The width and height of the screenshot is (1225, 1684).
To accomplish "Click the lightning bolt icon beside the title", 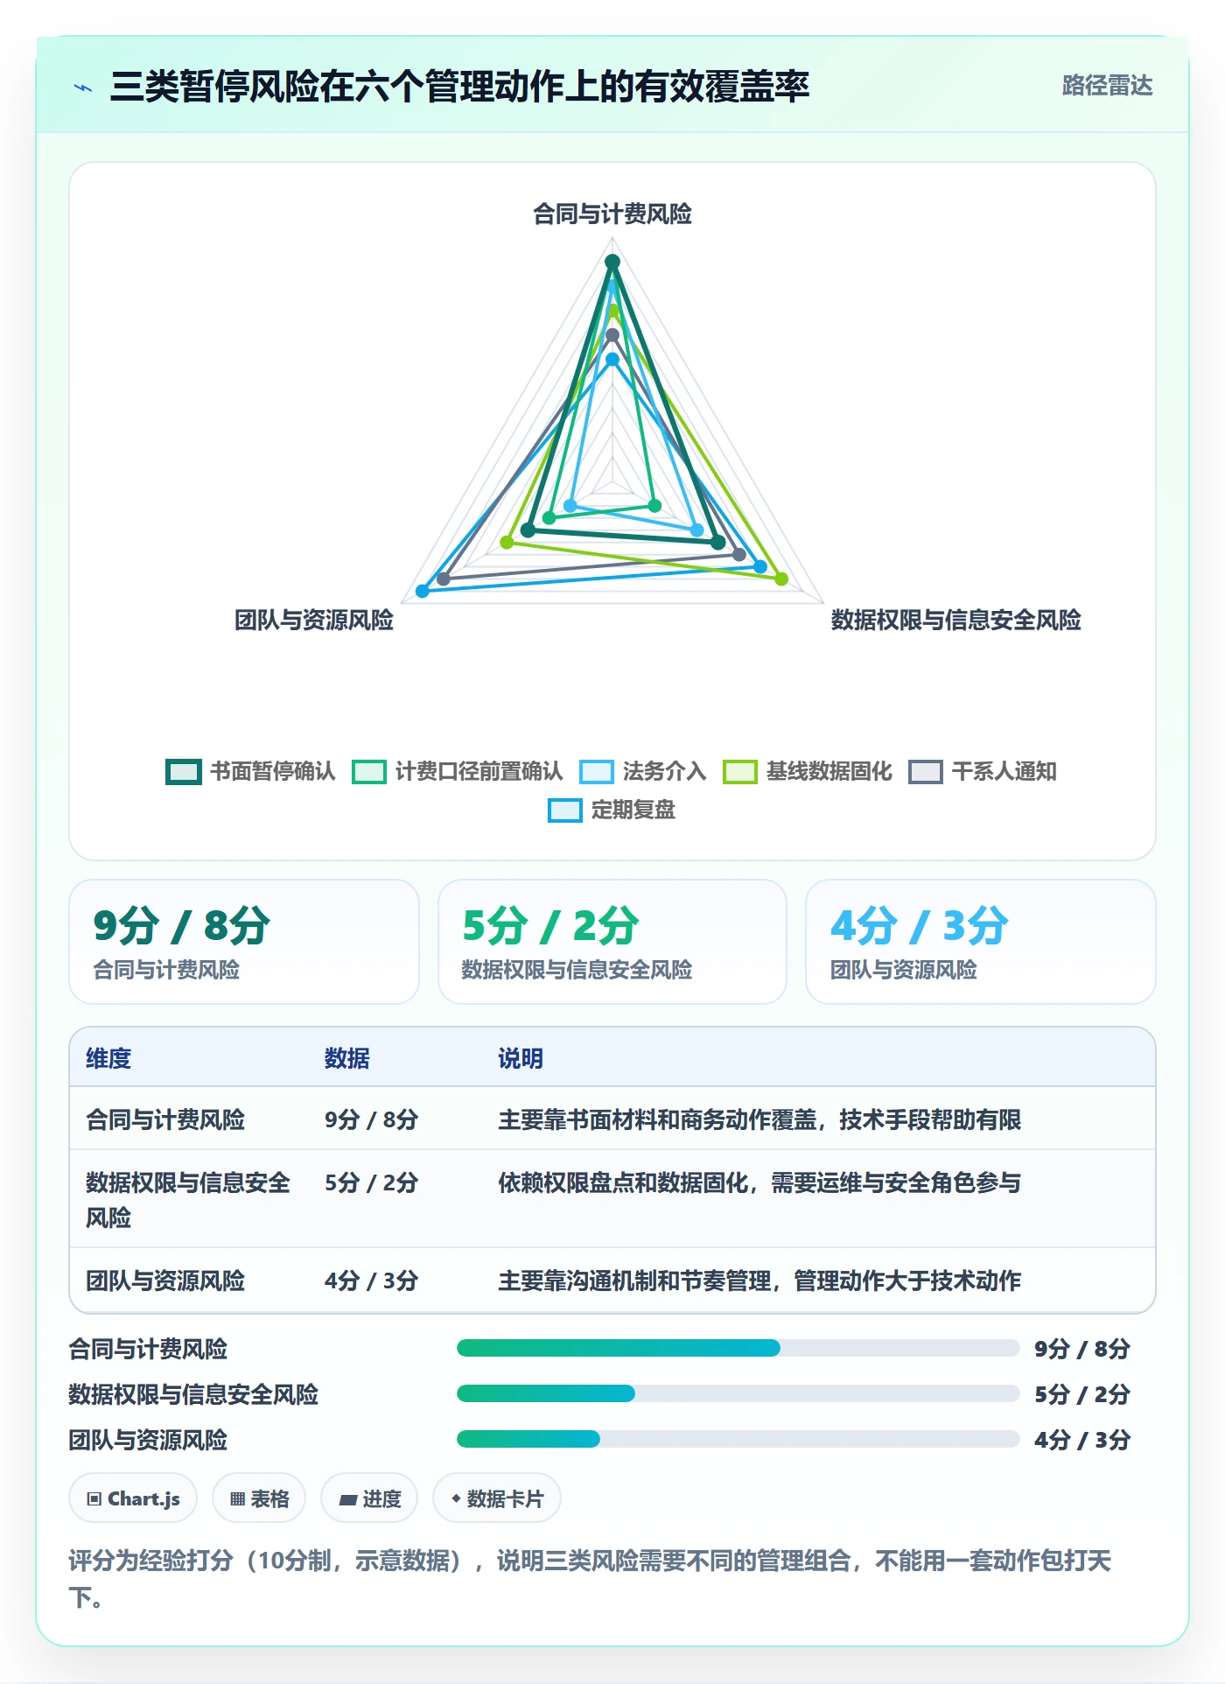I will [x=83, y=88].
